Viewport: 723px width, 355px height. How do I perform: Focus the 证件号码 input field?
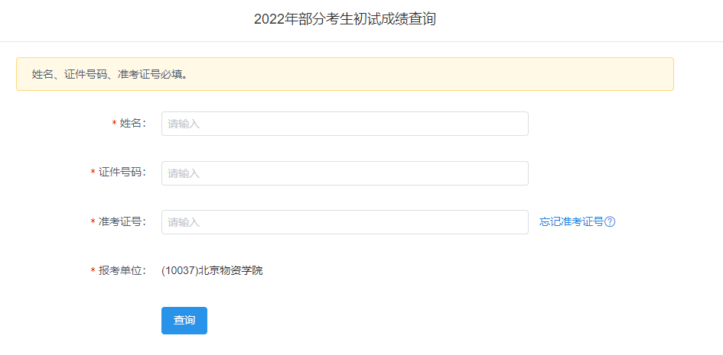click(344, 173)
